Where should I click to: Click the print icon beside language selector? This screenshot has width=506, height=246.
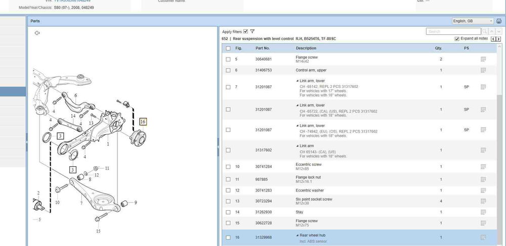499,21
